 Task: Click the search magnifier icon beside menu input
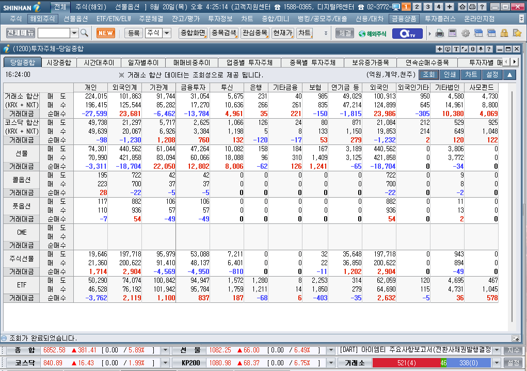tap(84, 33)
